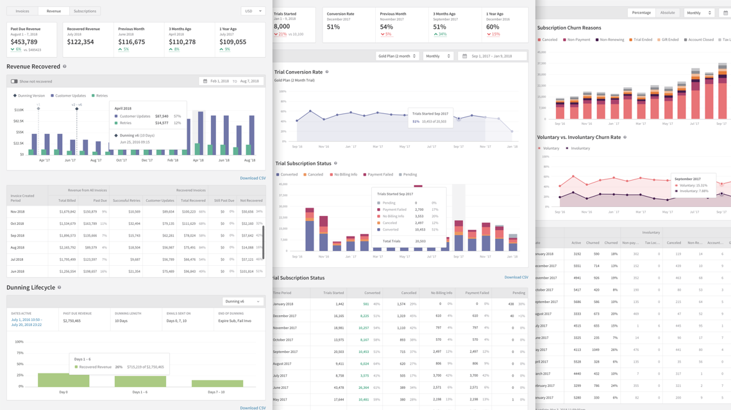Click the Recovered Revenue $122,354 card
The height and width of the screenshot is (410, 731).
[88, 40]
